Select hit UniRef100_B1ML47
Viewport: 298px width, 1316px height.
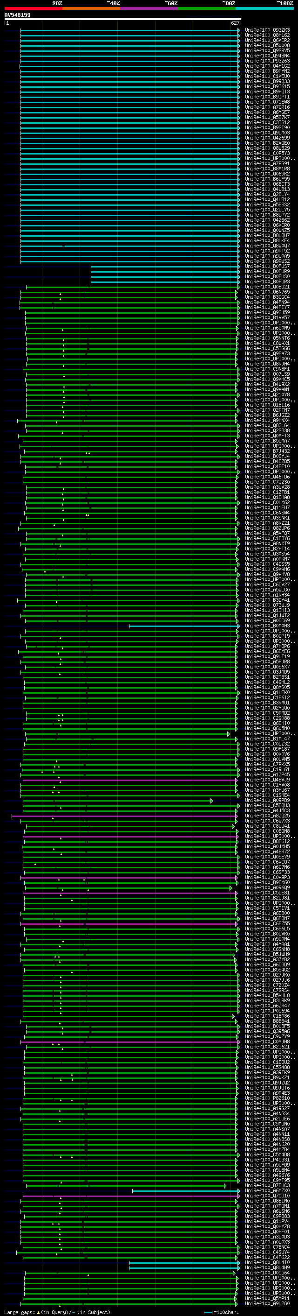click(267, 738)
